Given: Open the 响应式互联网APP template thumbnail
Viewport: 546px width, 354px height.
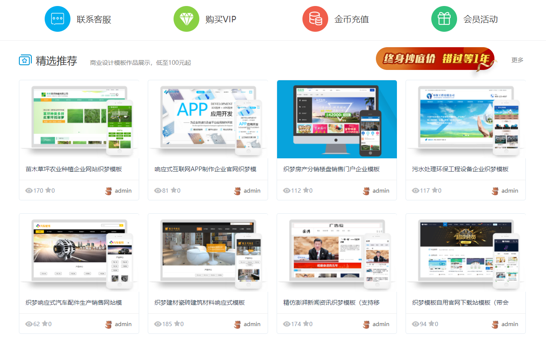Looking at the screenshot, I should (208, 119).
